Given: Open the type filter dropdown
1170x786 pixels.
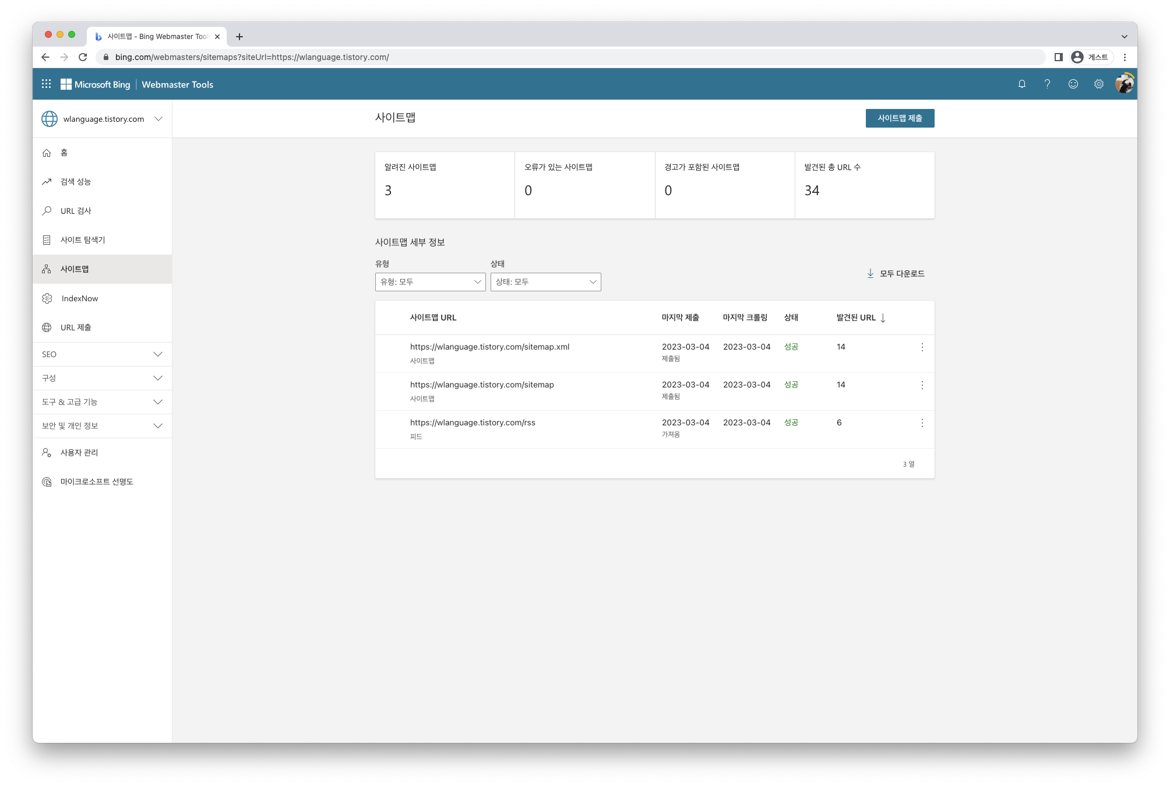Looking at the screenshot, I should pyautogui.click(x=430, y=282).
